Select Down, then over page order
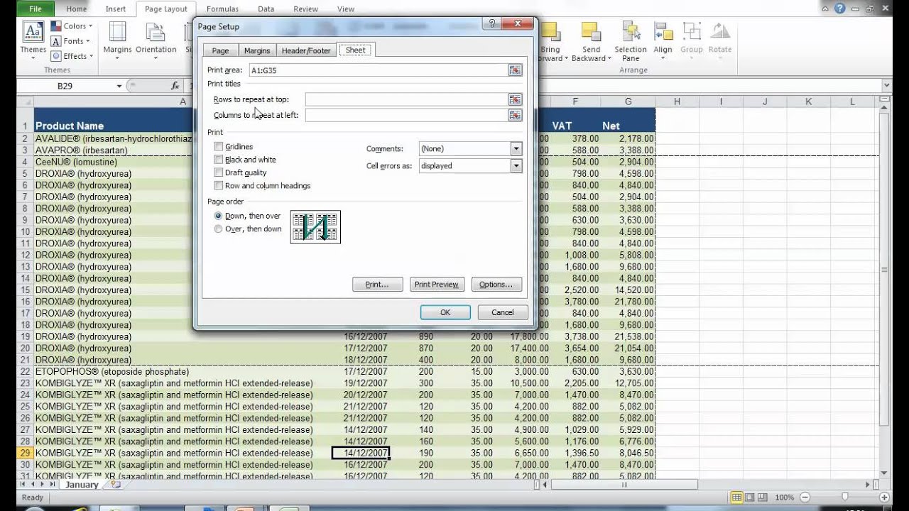This screenshot has width=909, height=511. (219, 216)
